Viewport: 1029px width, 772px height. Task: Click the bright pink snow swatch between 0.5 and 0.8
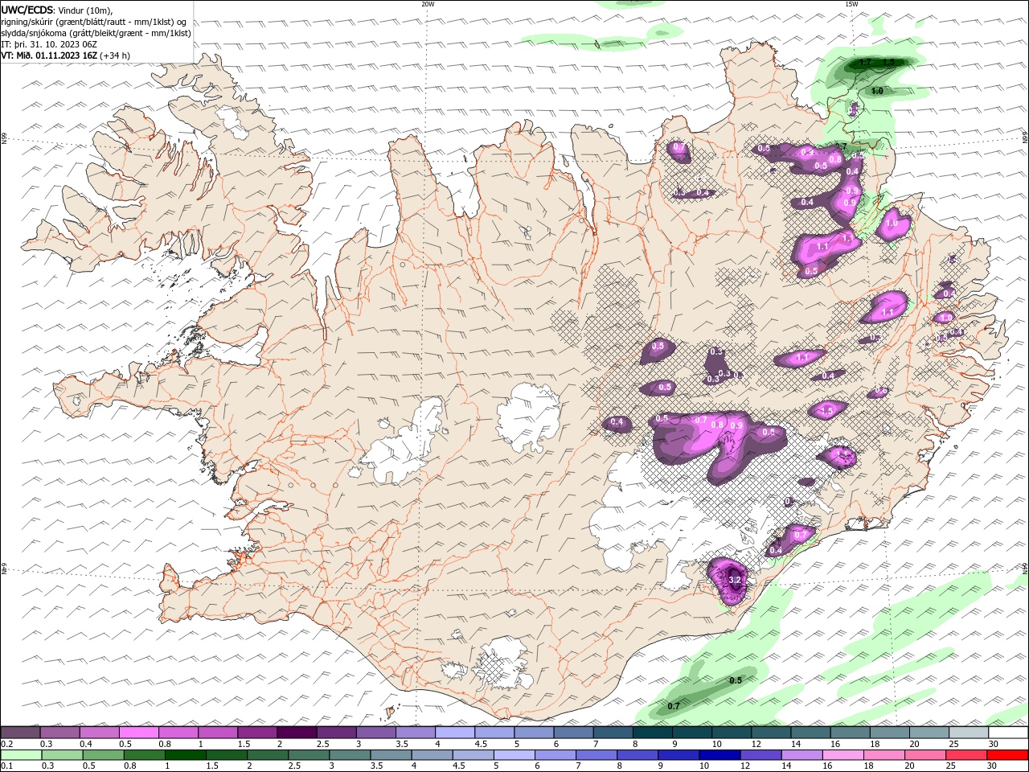[139, 733]
